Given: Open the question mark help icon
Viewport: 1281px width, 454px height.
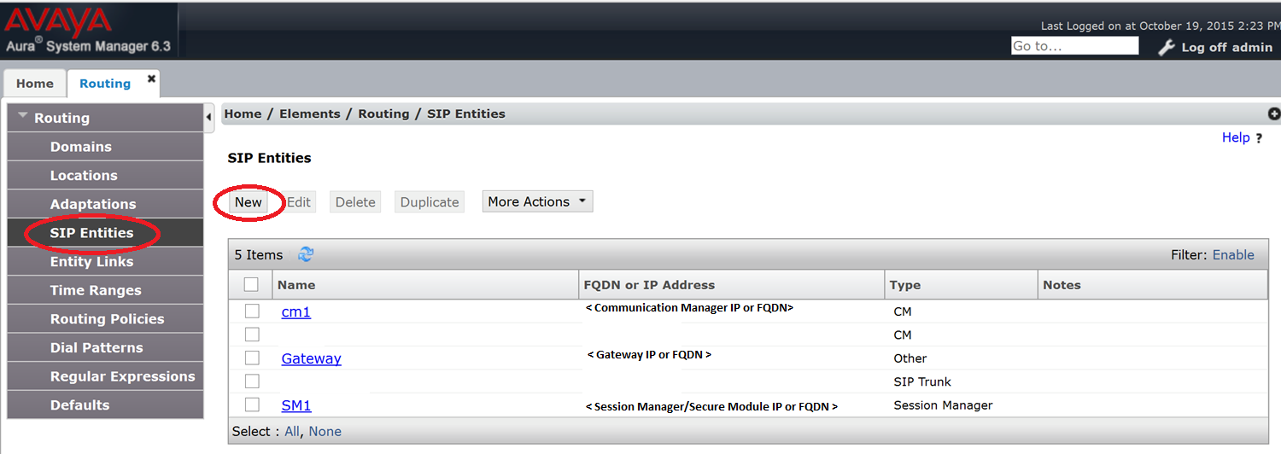Looking at the screenshot, I should coord(1259,138).
